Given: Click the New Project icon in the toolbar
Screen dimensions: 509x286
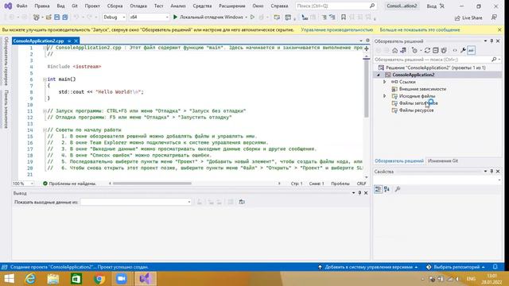Looking at the screenshot, I should (x=37, y=17).
